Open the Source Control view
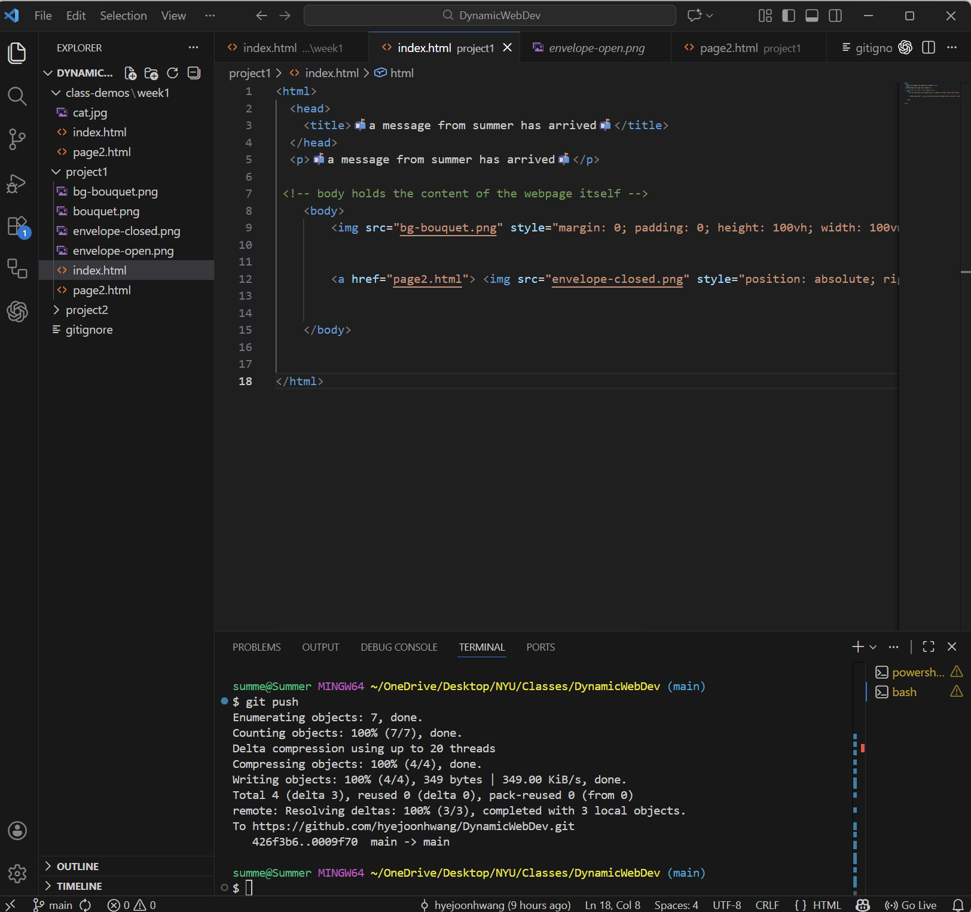The image size is (971, 912). click(x=17, y=139)
